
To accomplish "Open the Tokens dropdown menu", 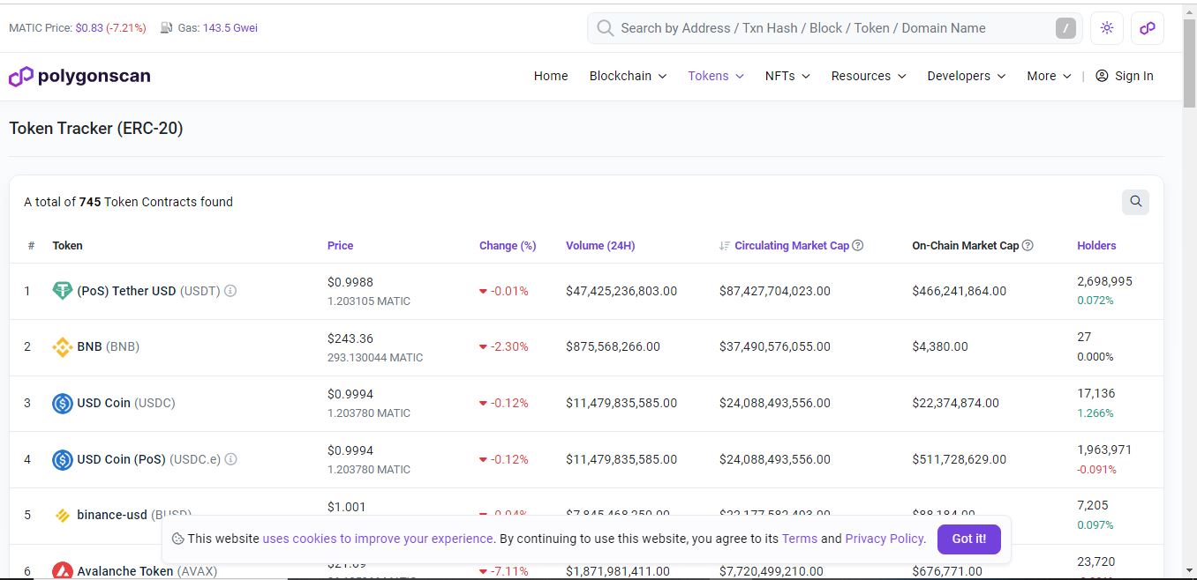I will pyautogui.click(x=715, y=77).
